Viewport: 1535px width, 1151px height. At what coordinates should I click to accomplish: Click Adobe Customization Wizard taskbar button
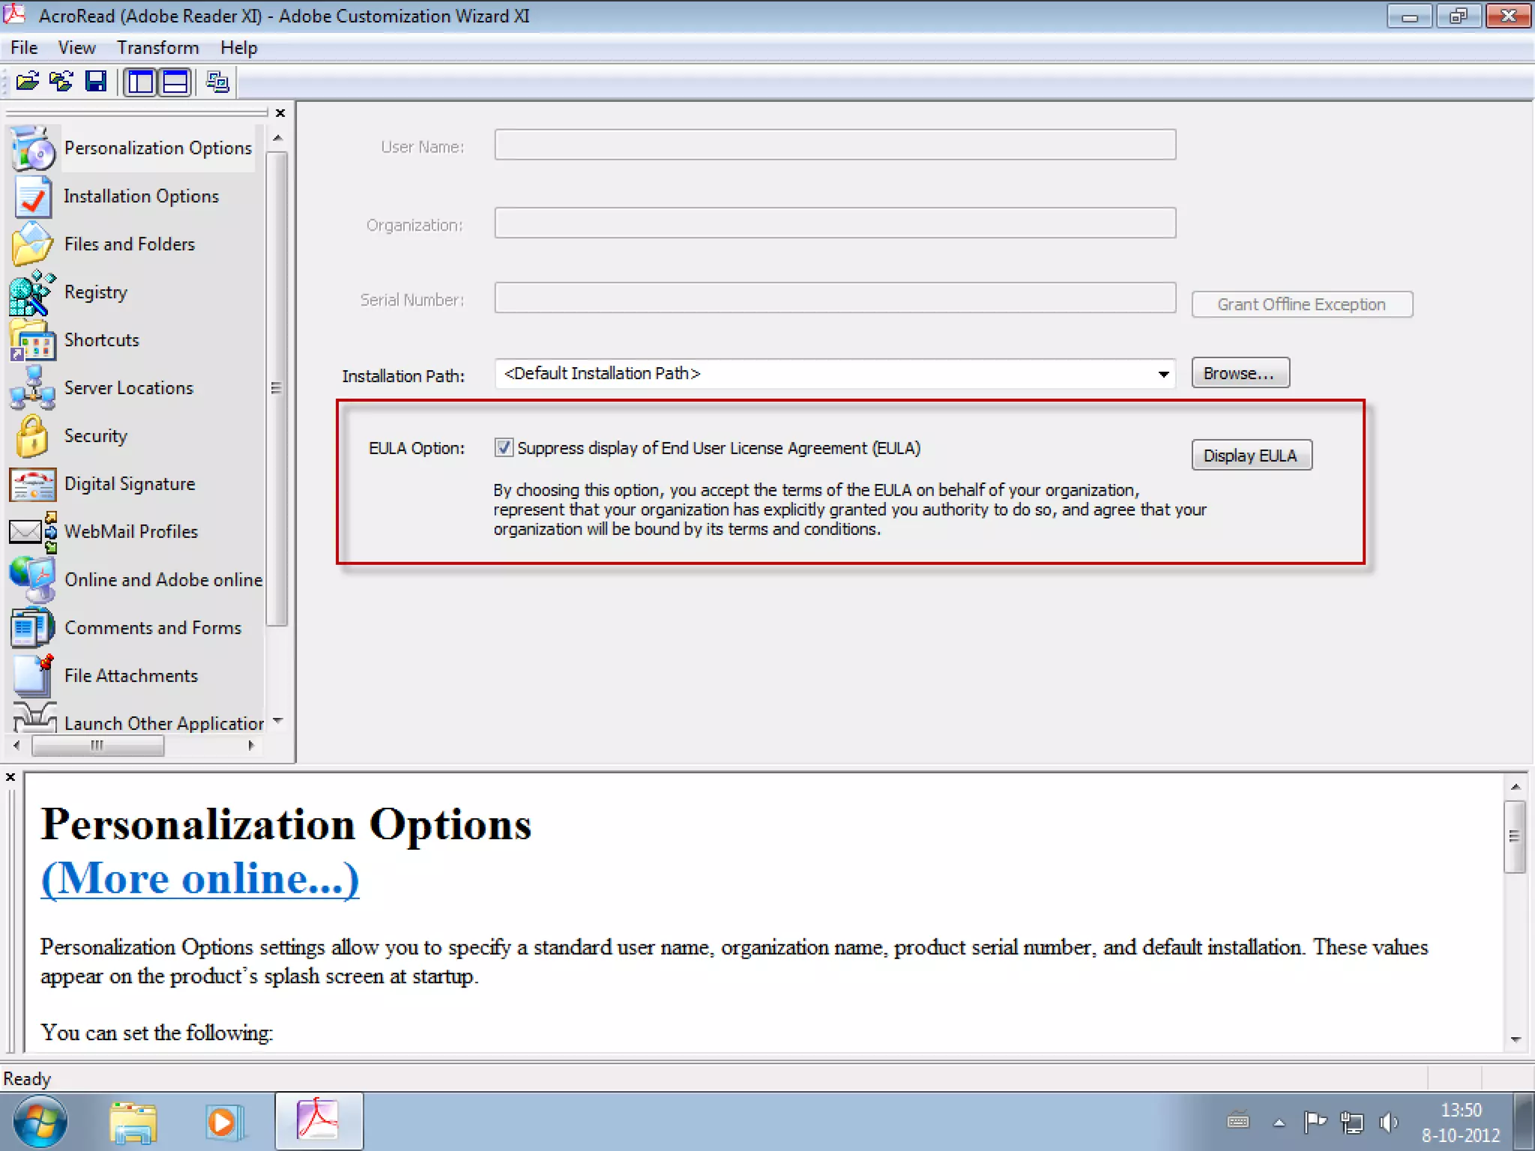tap(319, 1121)
